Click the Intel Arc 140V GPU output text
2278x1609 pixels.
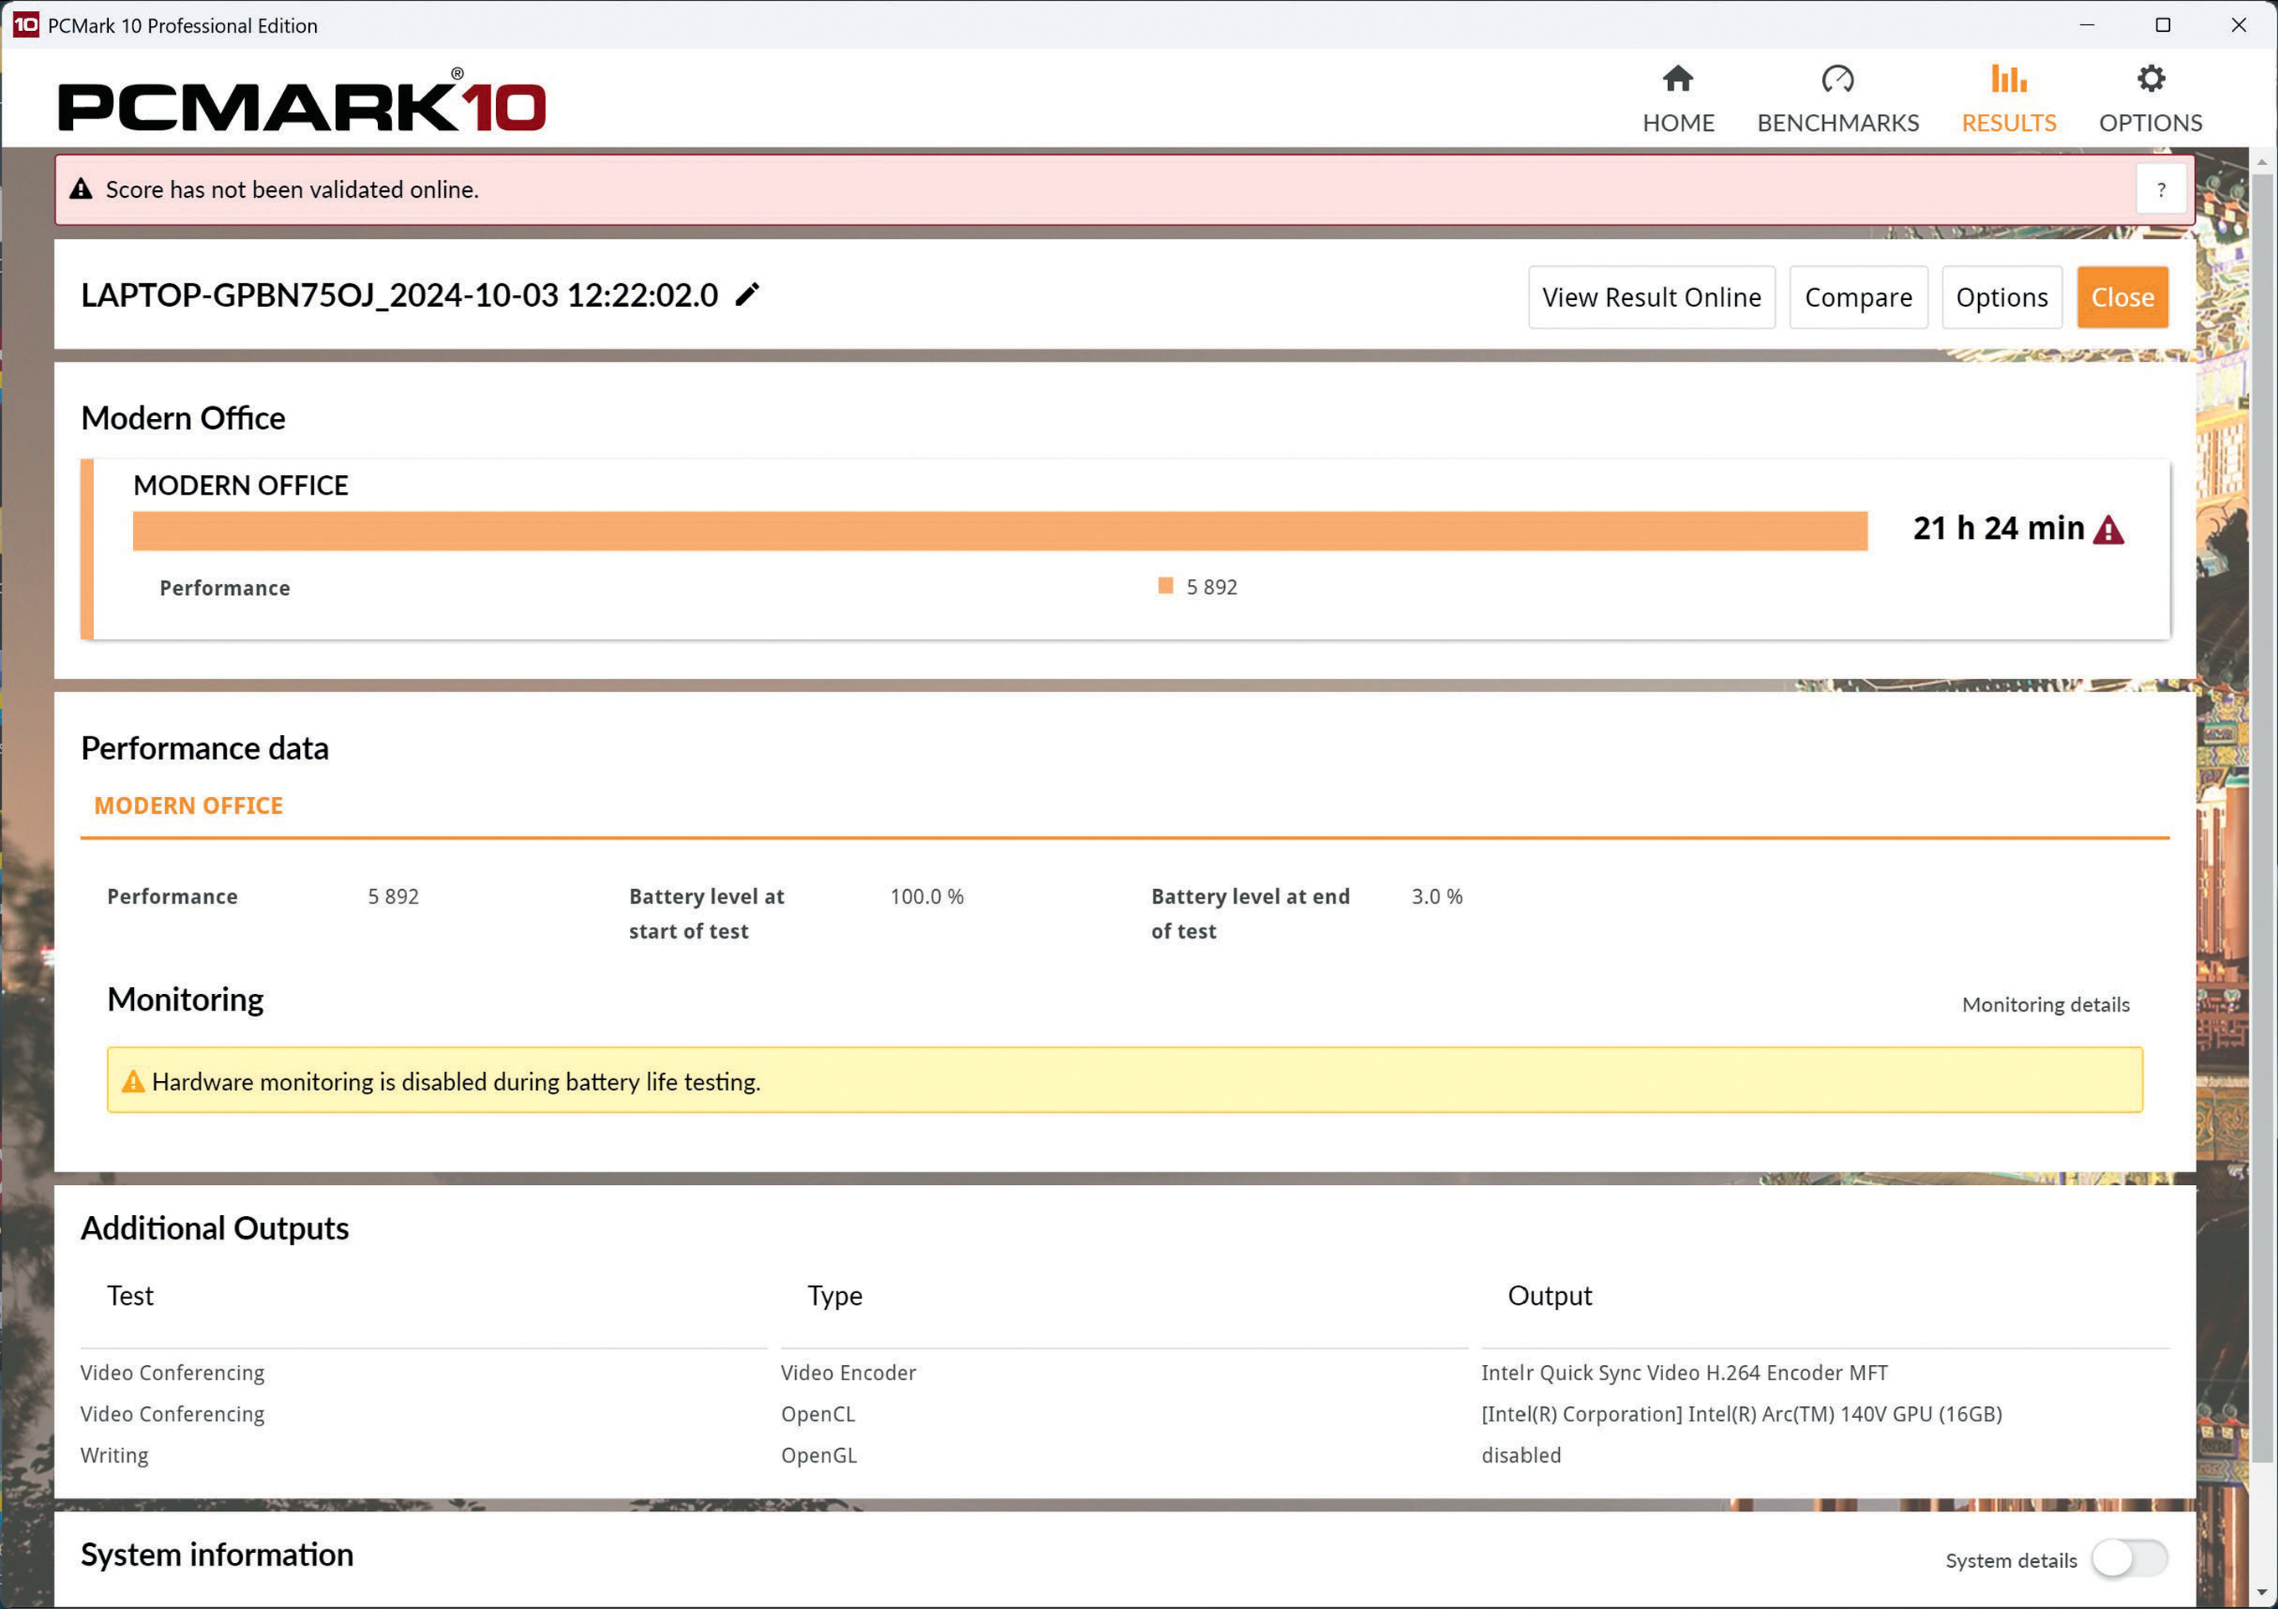click(1741, 1414)
